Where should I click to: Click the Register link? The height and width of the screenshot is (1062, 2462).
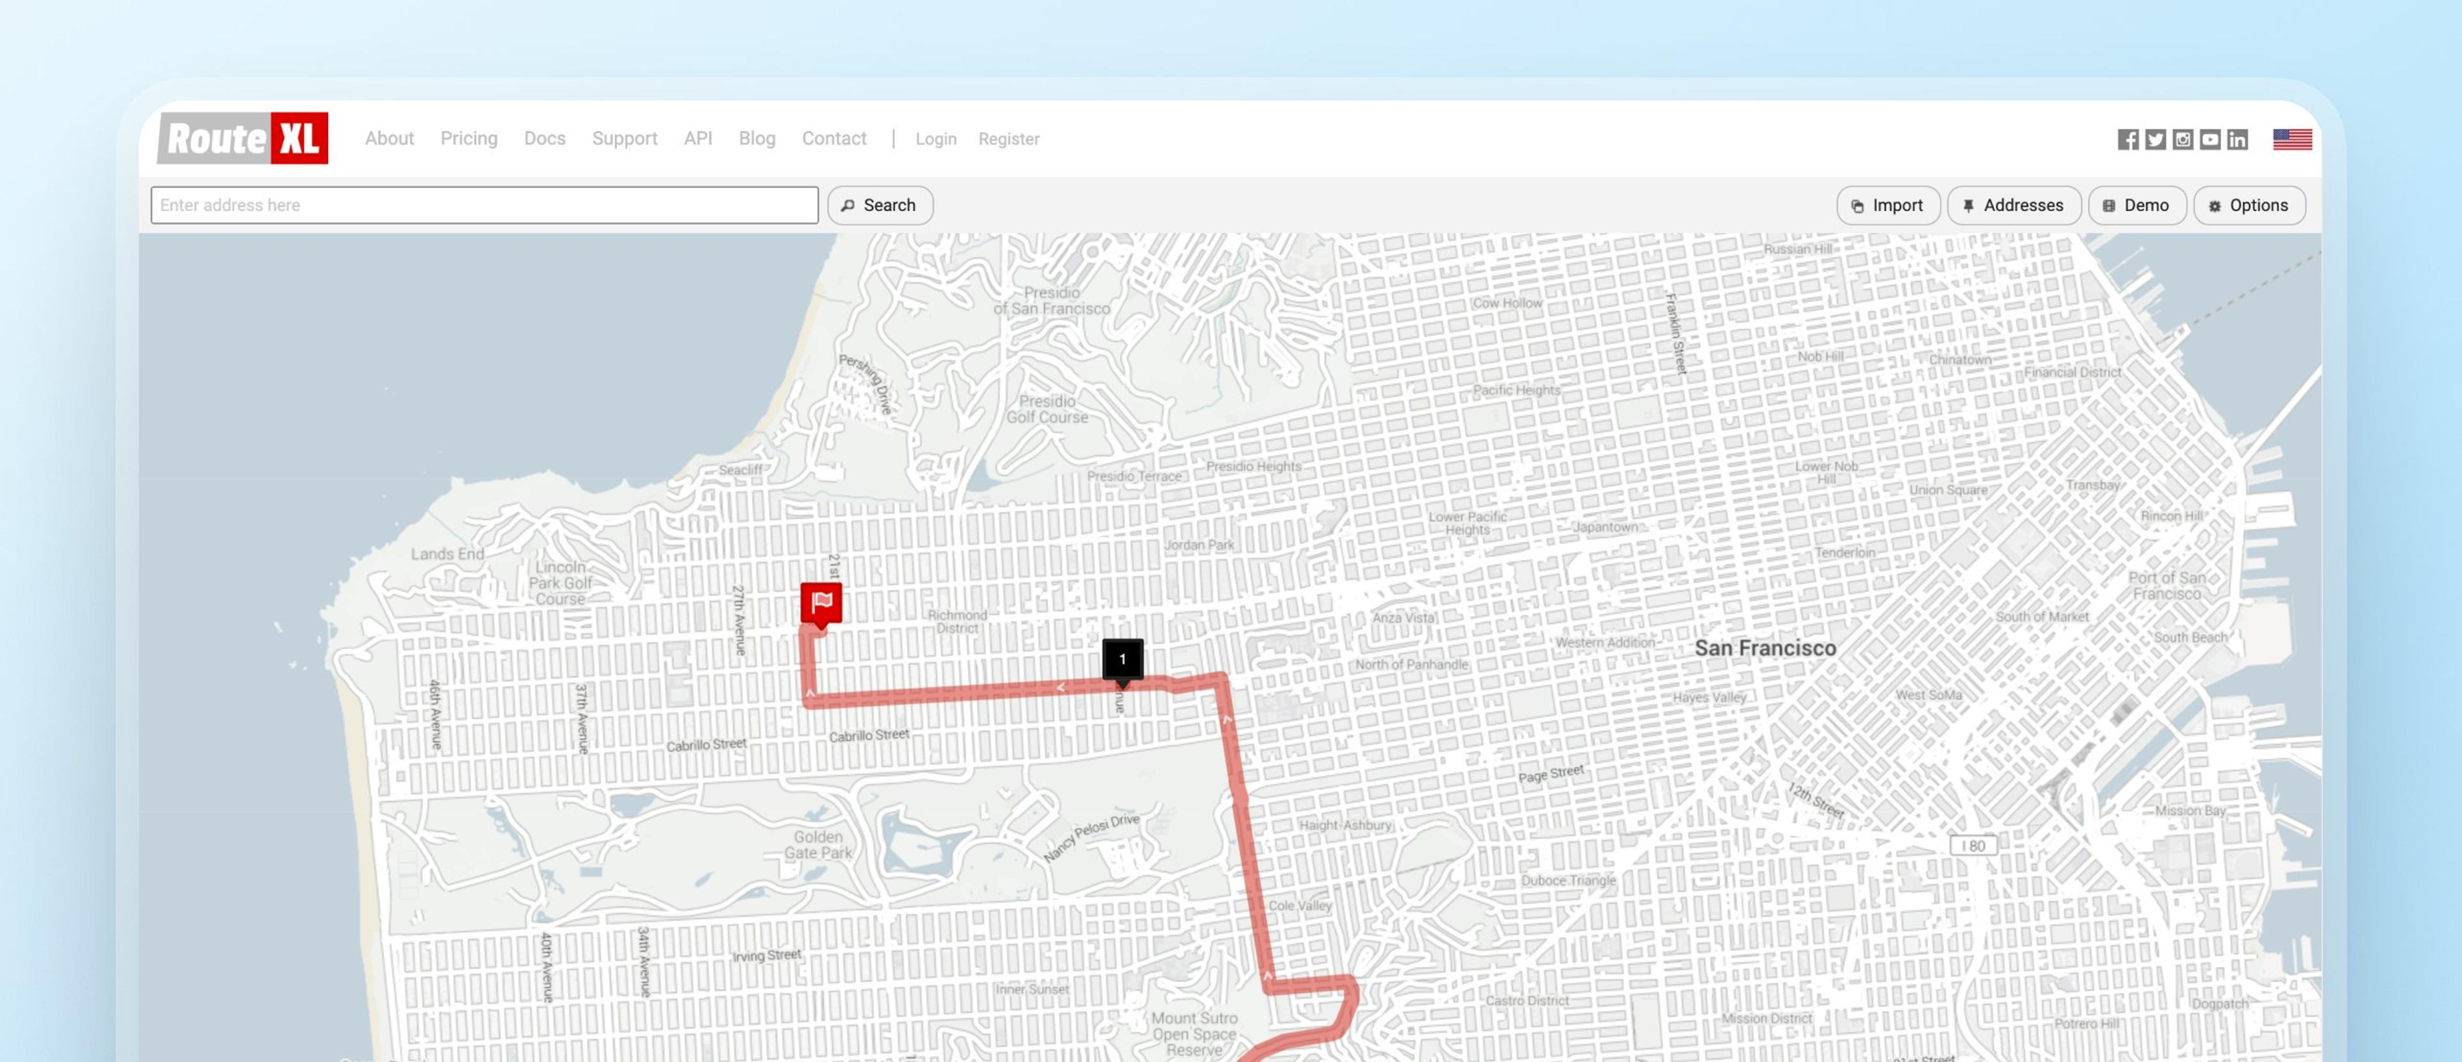[1009, 140]
